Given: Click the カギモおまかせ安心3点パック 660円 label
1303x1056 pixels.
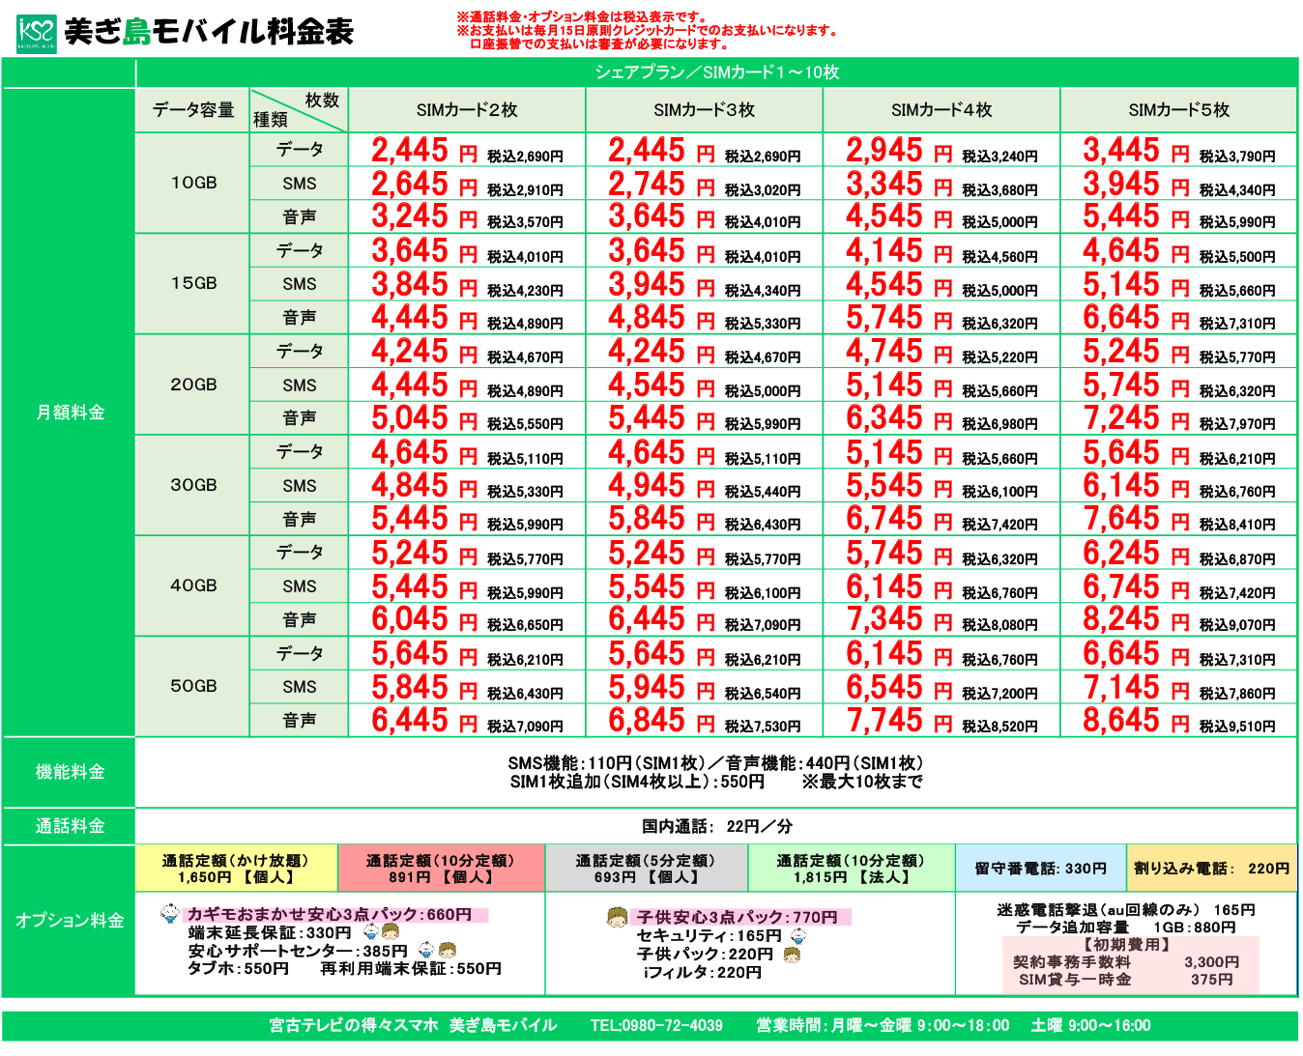Looking at the screenshot, I should [x=334, y=915].
